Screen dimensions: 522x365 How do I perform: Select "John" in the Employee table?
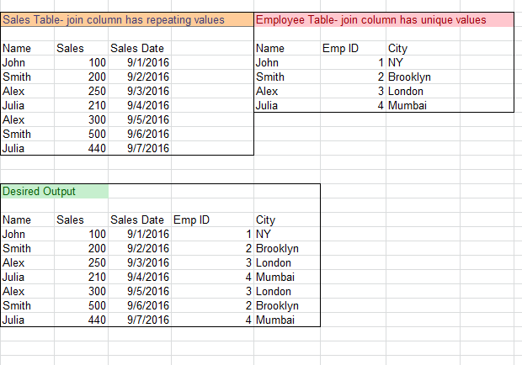(x=267, y=62)
